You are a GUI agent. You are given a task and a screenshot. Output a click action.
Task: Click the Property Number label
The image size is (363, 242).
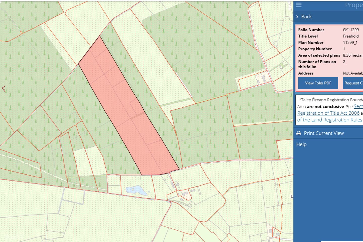pos(315,49)
